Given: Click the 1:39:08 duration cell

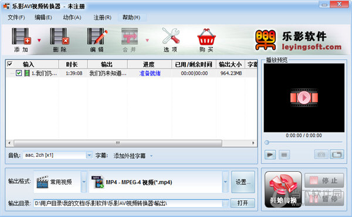Looking at the screenshot, I should click(74, 73).
